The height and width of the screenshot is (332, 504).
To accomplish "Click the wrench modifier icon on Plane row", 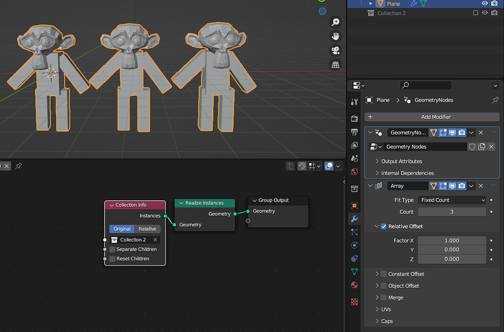I will [x=414, y=3].
